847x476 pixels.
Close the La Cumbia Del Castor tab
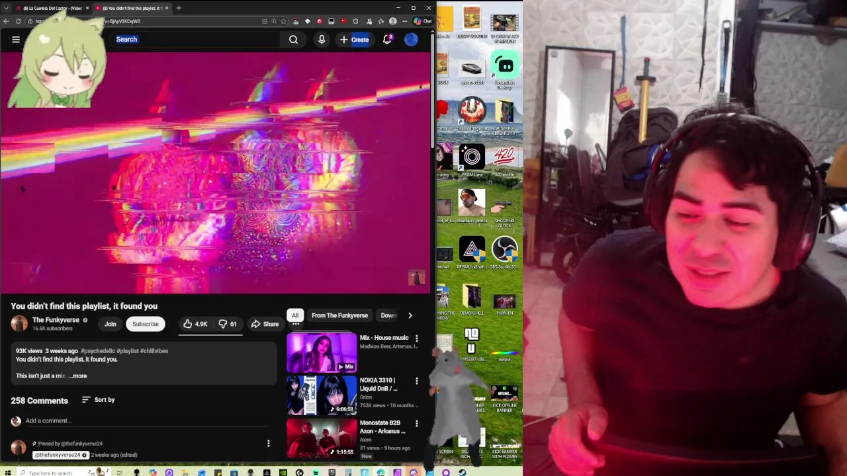pyautogui.click(x=87, y=8)
